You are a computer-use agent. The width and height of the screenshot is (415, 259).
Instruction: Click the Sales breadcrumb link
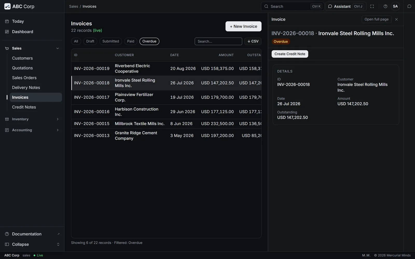(x=74, y=6)
